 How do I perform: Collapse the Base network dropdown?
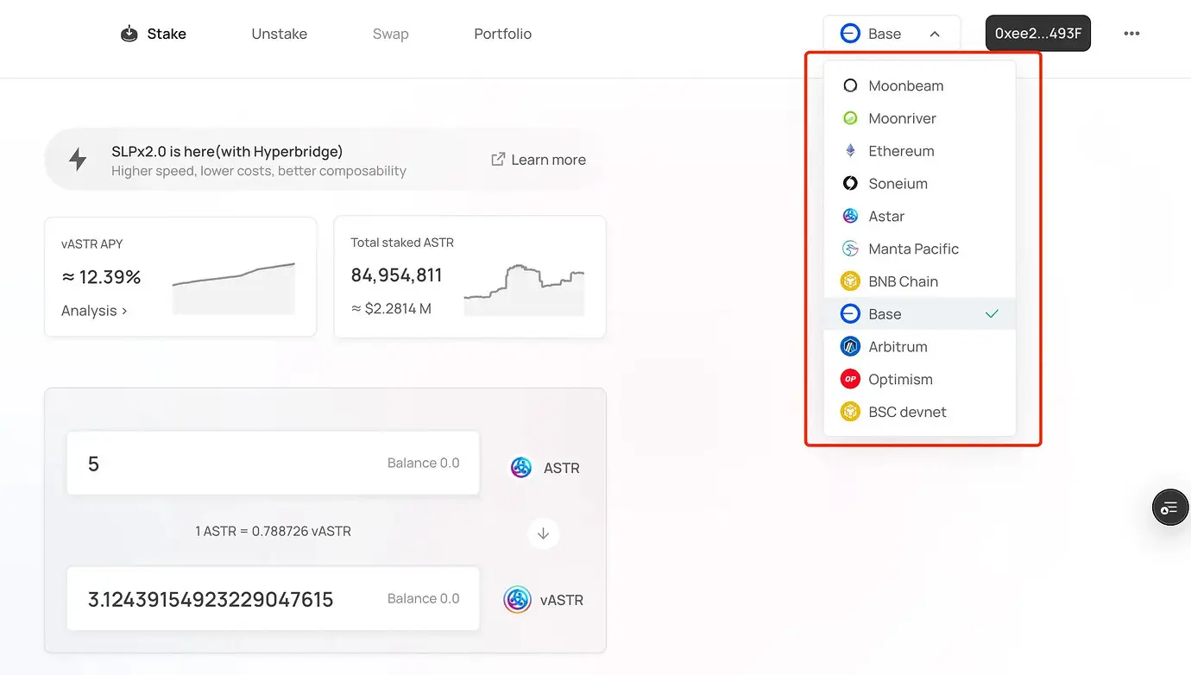[892, 34]
